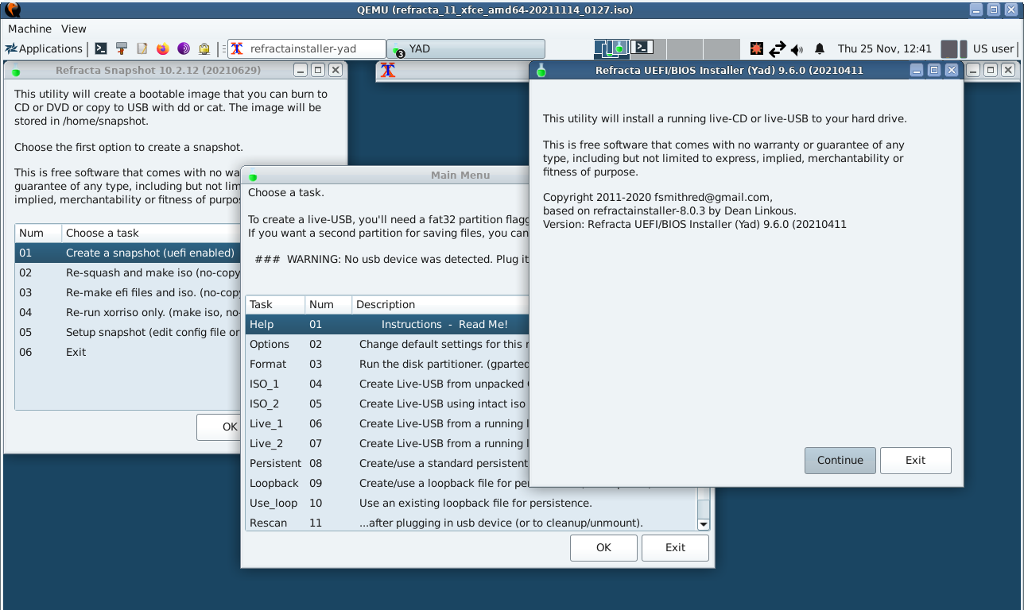This screenshot has width=1024, height=610.
Task: Select 'Setup snapshot' row in Snapshot window
Action: tap(128, 332)
